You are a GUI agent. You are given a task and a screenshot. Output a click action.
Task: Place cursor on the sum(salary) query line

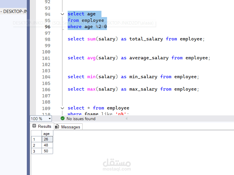coord(136,39)
